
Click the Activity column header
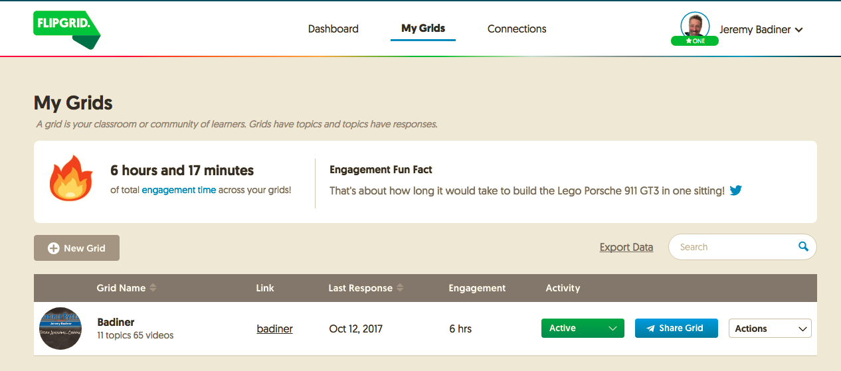(563, 288)
